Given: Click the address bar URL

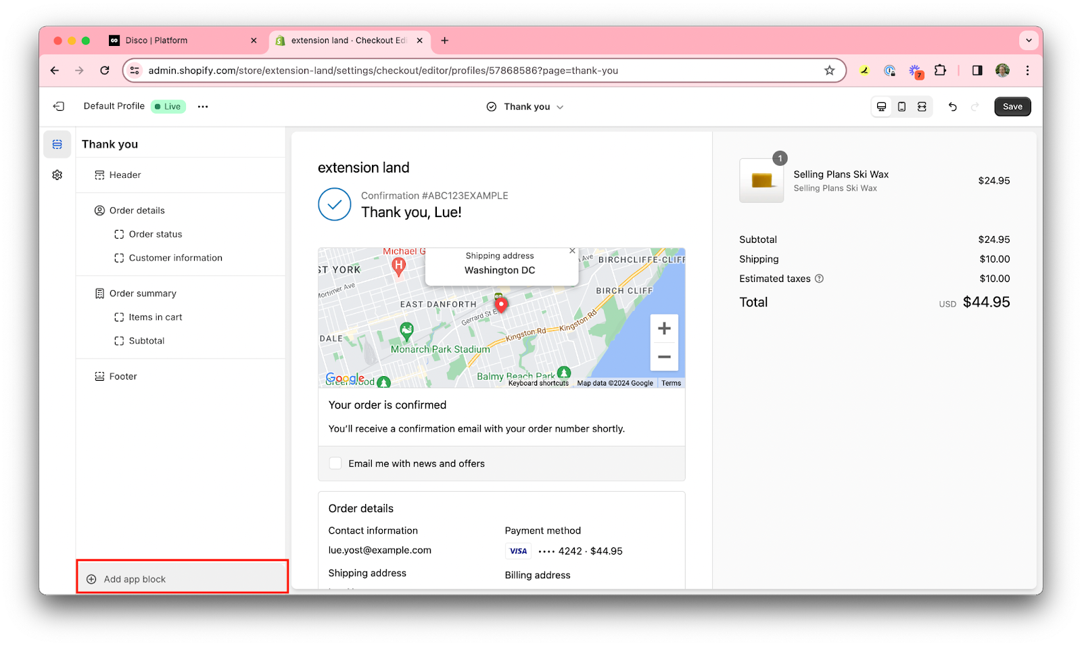Looking at the screenshot, I should tap(383, 70).
